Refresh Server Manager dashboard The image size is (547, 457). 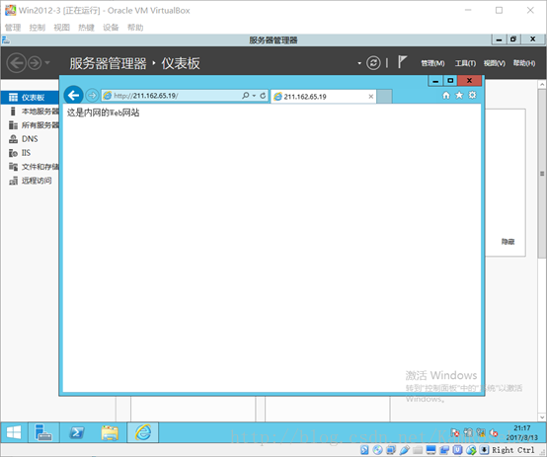tap(373, 63)
